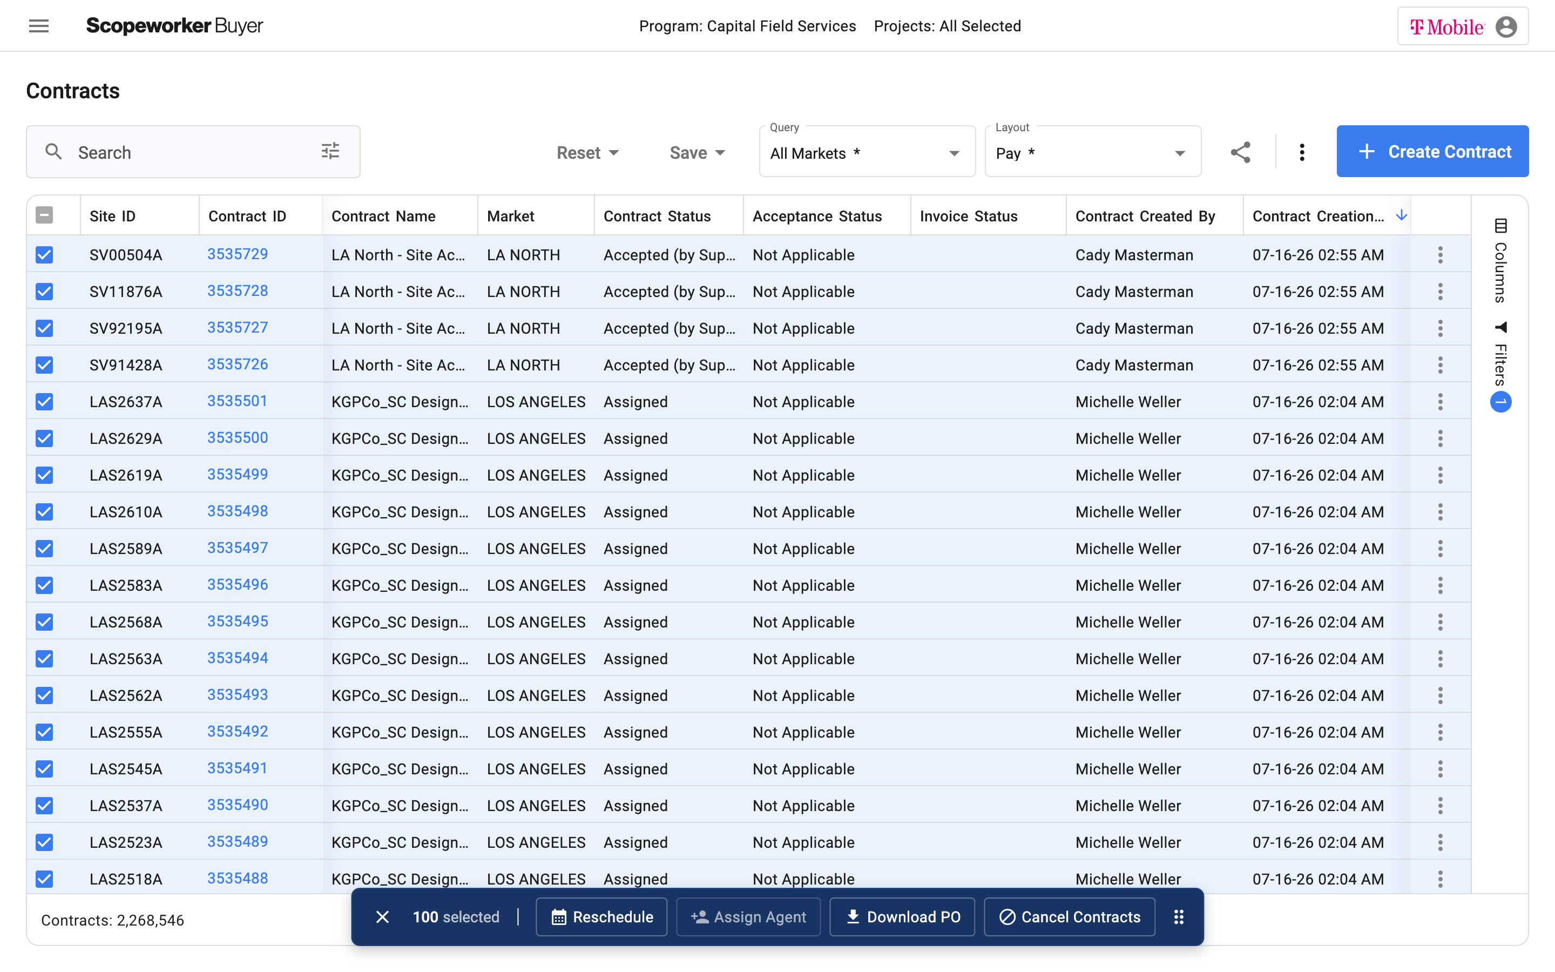Image resolution: width=1555 pixels, height=972 pixels.
Task: Open row actions for contract 3535489
Action: point(1440,842)
